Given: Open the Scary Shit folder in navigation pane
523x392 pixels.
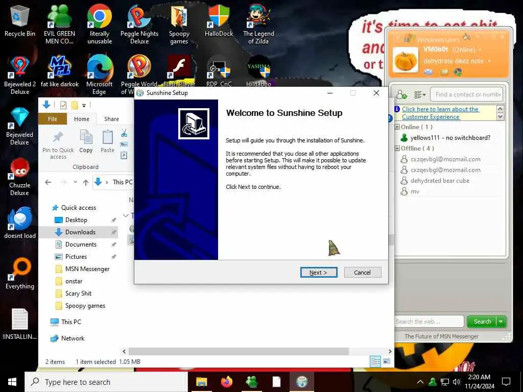Looking at the screenshot, I should click(78, 293).
